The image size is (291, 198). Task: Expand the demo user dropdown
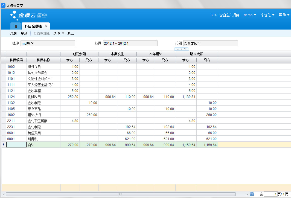click(x=250, y=15)
